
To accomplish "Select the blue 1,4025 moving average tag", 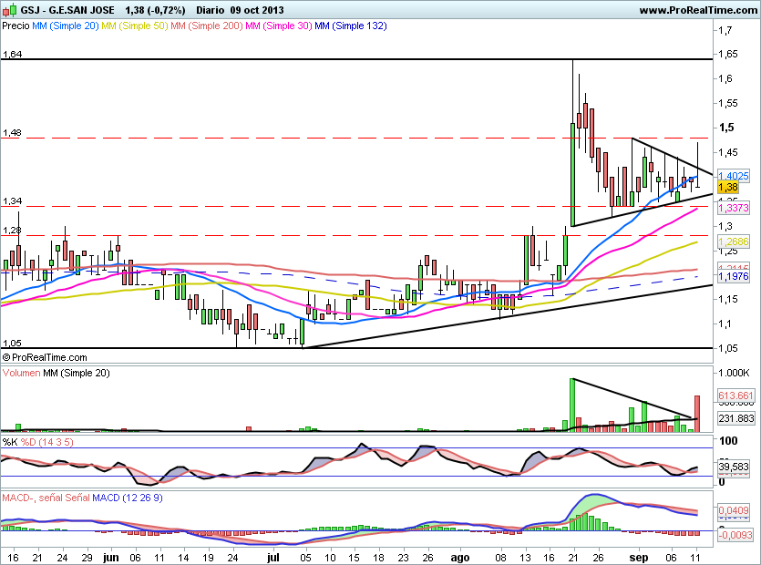I will 733,175.
